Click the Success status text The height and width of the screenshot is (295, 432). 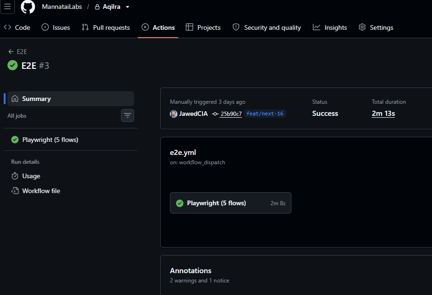pyautogui.click(x=325, y=114)
